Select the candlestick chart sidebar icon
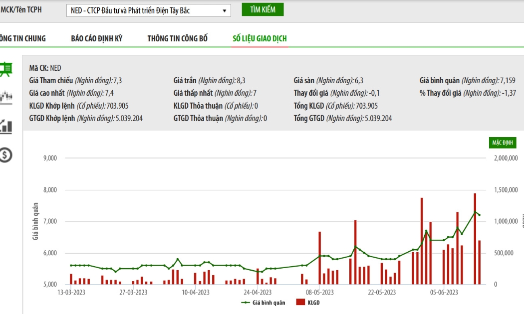 pyautogui.click(x=5, y=97)
